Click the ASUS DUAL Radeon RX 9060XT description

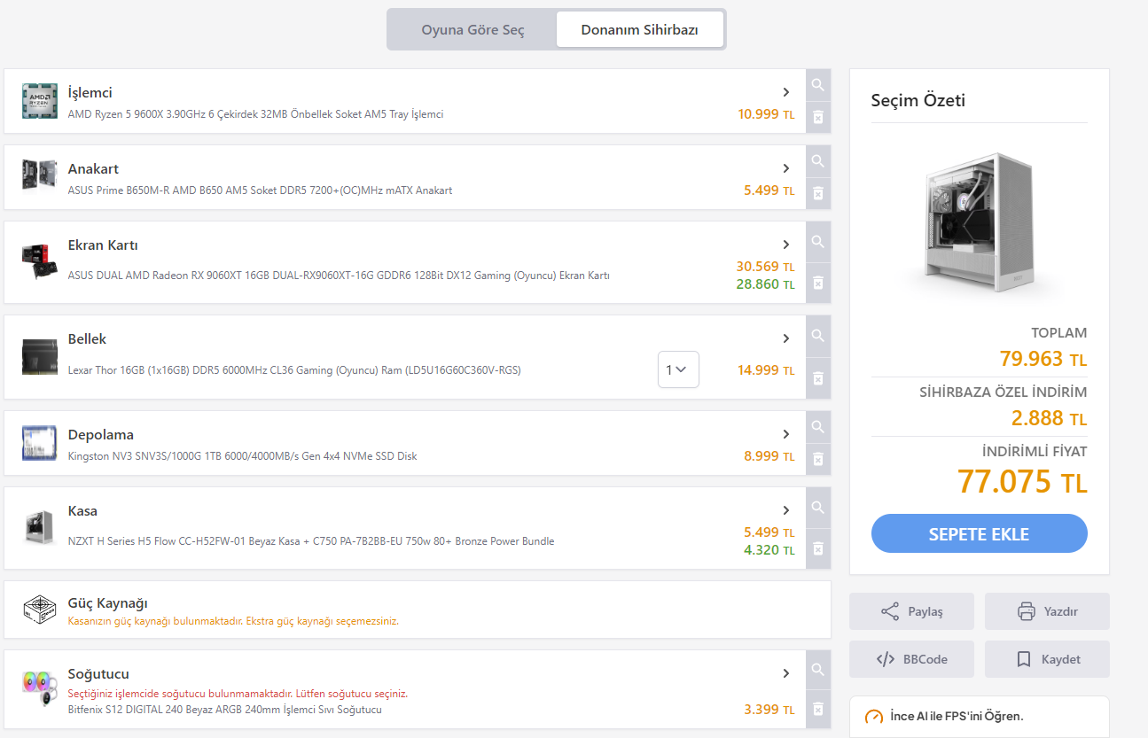tap(339, 276)
